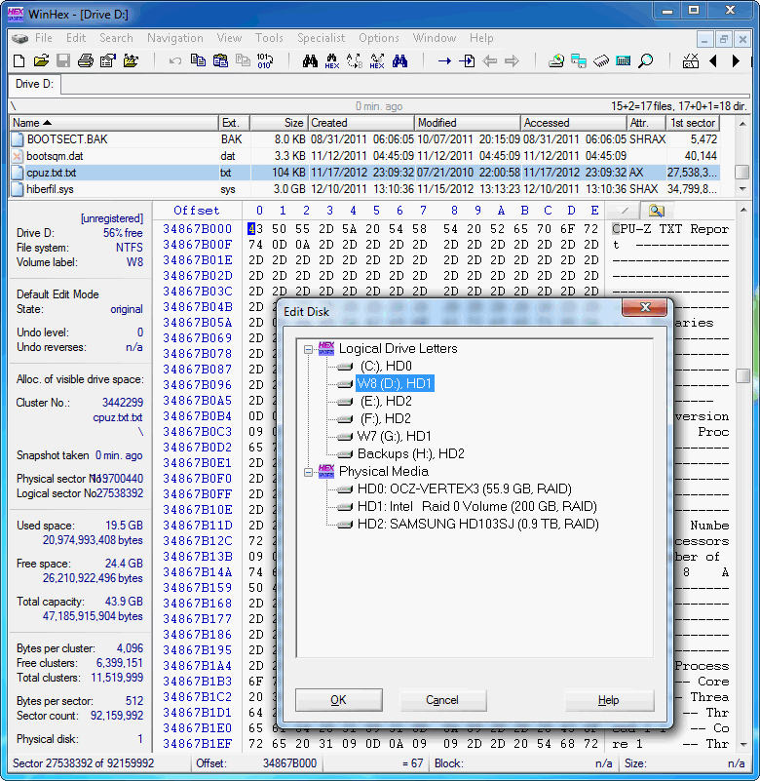Click the Open Disk toolbar icon
Viewport: 760px width, 781px height.
pyautogui.click(x=556, y=60)
